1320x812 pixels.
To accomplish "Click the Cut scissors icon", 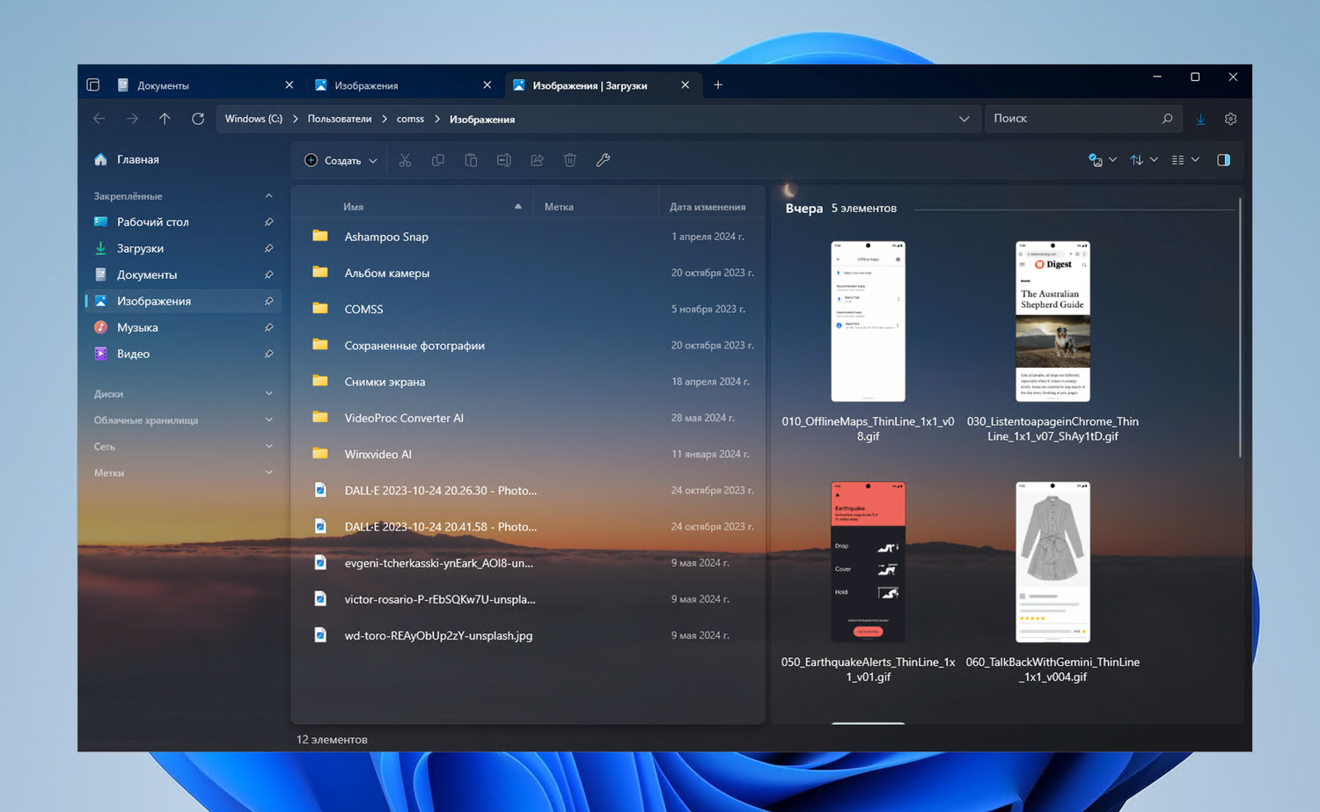I will coord(405,160).
